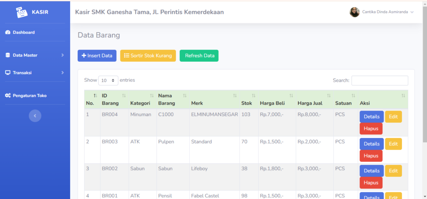This screenshot has height=199, width=427.
Task: Click the KASIR cash register logo icon
Action: tap(22, 12)
